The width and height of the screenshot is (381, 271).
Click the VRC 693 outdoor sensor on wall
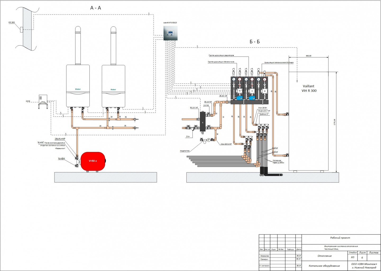pos(22,29)
